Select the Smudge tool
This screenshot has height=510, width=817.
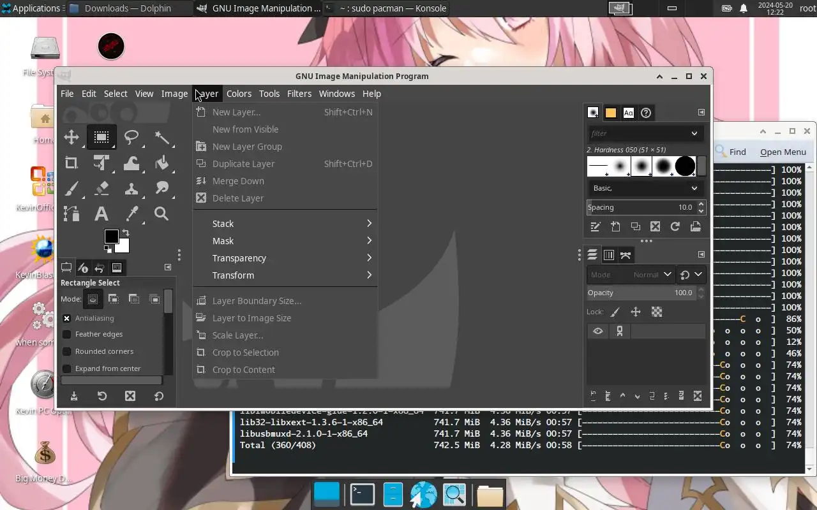[161, 189]
